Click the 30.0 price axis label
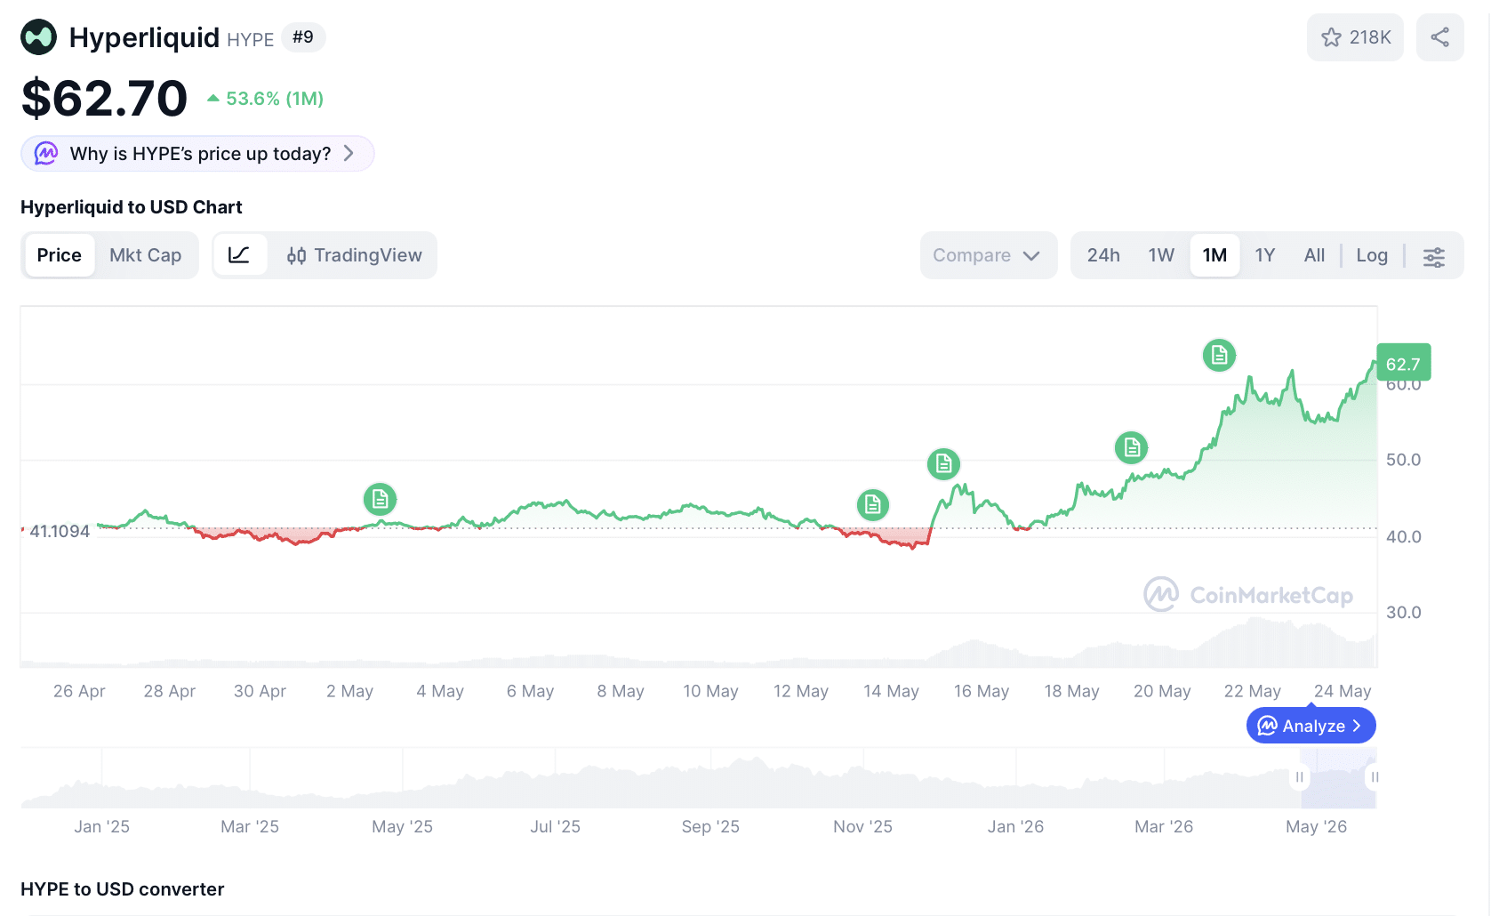This screenshot has width=1499, height=916. tap(1404, 612)
